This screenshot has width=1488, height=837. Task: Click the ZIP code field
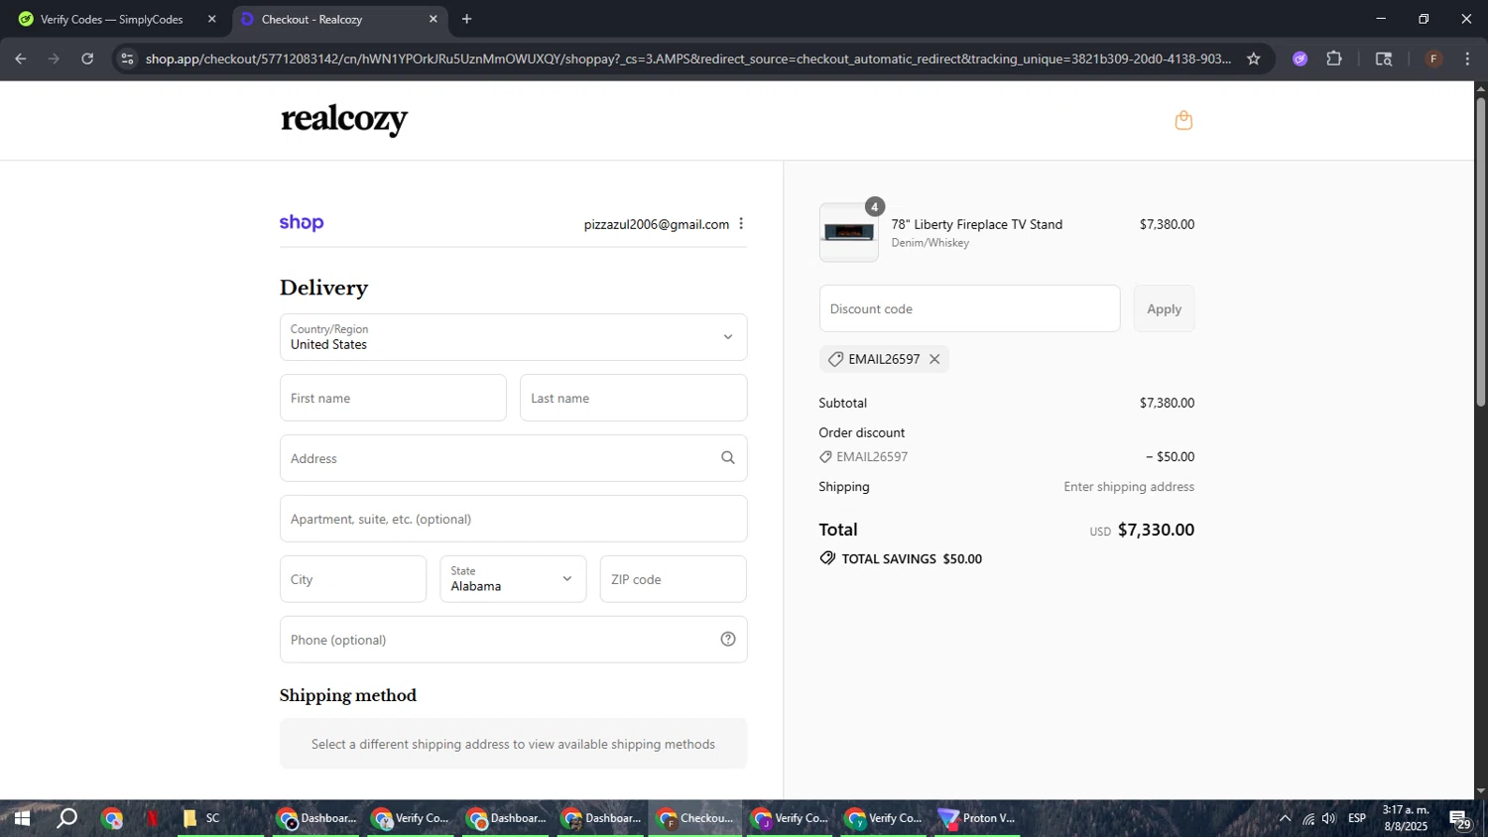click(x=673, y=579)
